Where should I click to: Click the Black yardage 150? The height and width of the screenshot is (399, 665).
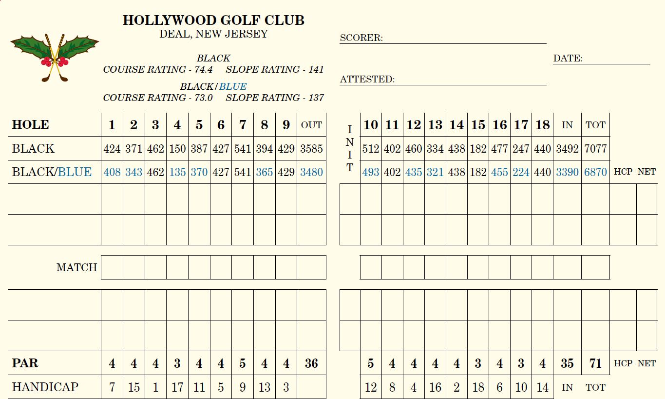click(x=177, y=149)
